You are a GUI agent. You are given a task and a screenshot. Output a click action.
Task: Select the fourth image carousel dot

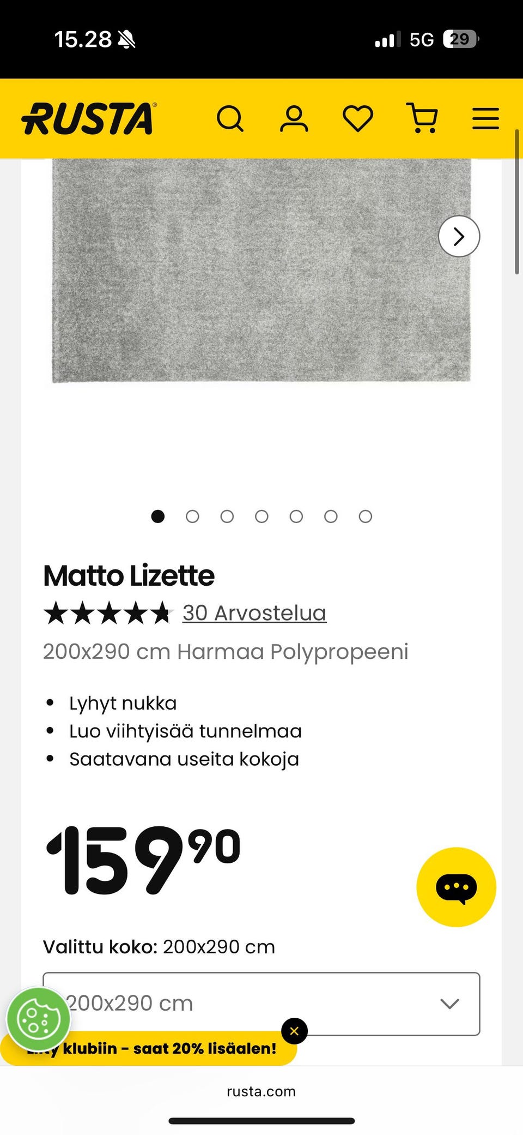pyautogui.click(x=261, y=517)
